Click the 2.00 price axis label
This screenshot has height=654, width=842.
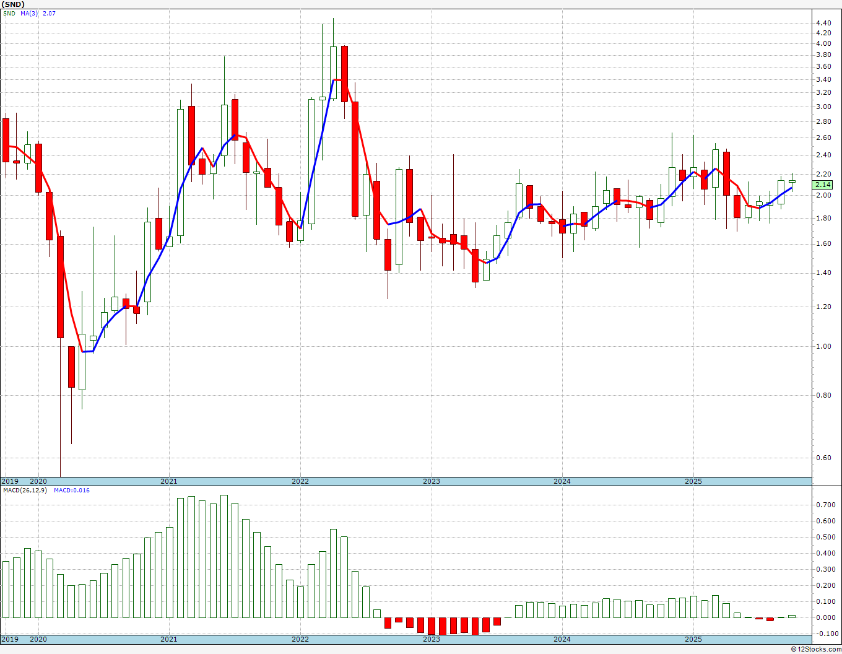823,195
